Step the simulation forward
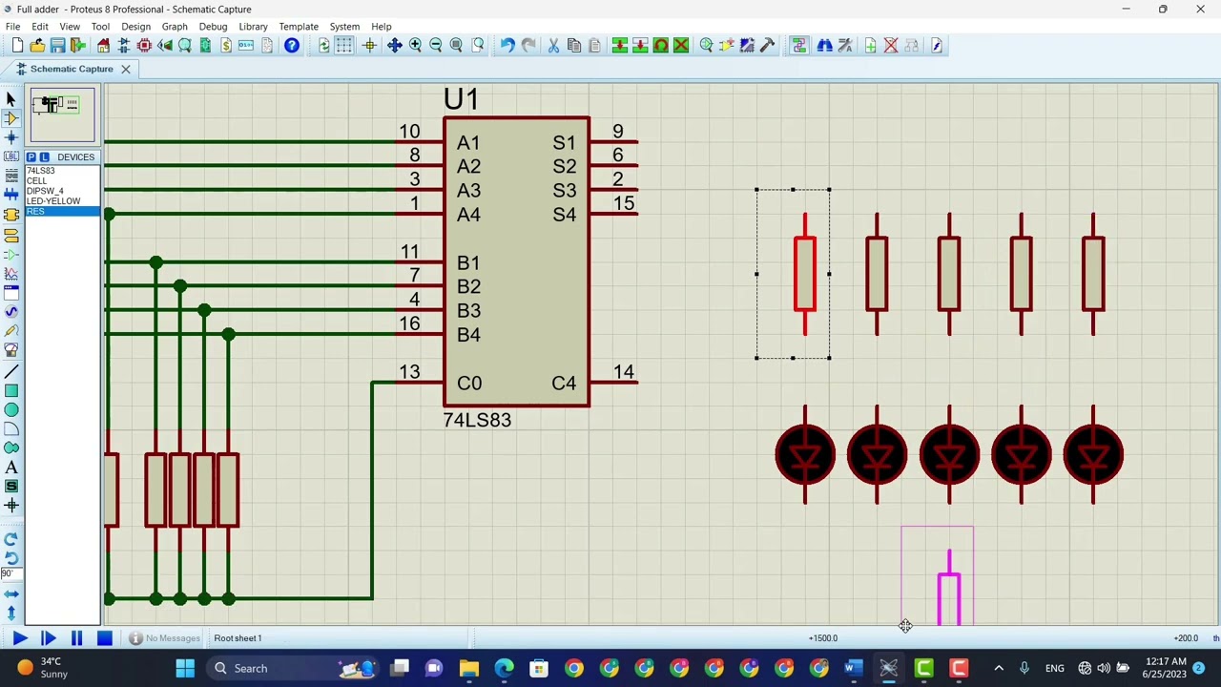1221x687 pixels. coord(49,638)
